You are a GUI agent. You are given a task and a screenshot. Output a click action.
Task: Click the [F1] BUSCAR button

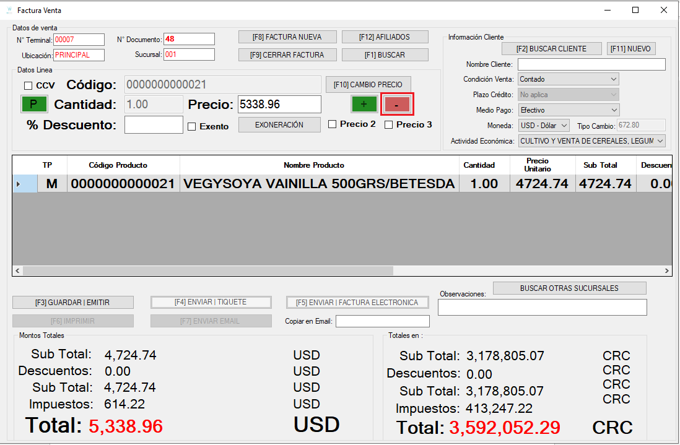point(385,55)
